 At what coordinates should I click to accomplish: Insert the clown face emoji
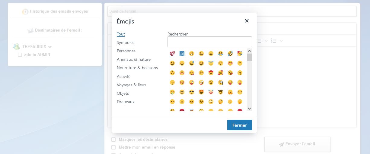(x=211, y=92)
